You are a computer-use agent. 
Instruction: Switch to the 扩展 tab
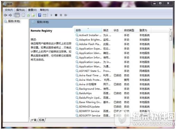[x=34, y=120]
